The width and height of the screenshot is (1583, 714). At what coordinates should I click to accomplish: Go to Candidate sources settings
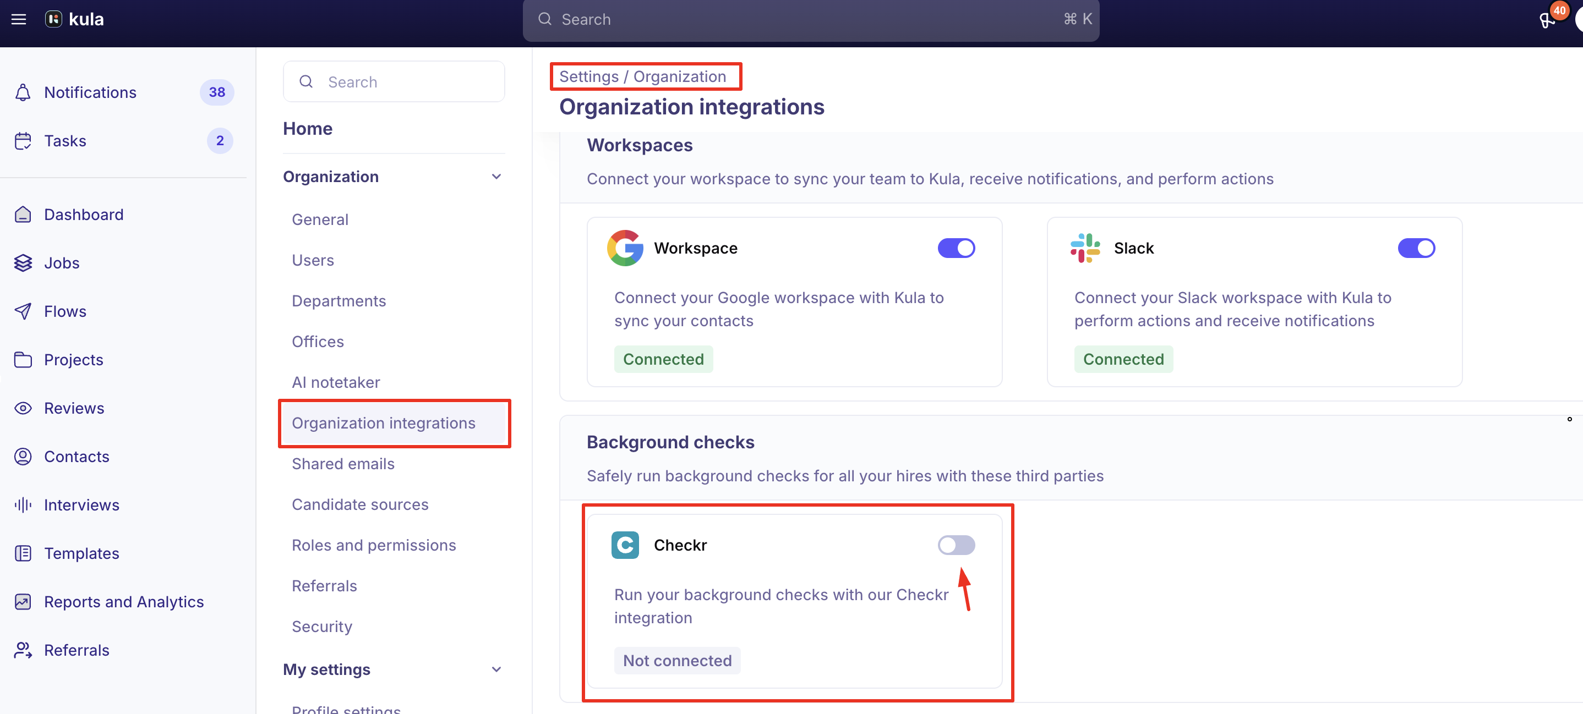359,504
